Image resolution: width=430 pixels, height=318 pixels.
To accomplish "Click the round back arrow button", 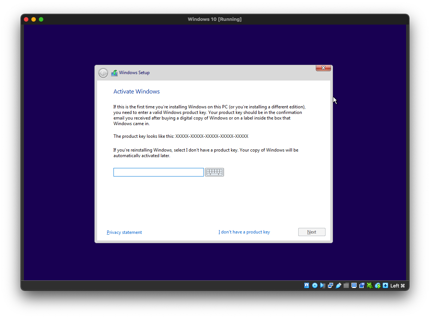I will 103,73.
